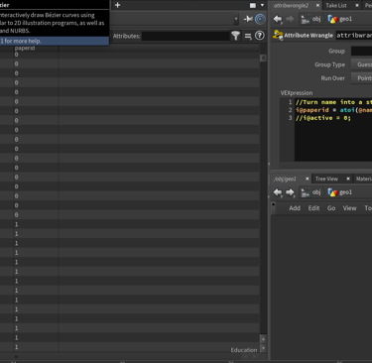
Task: Click the obj path item in the parameter pane
Action: point(310,19)
